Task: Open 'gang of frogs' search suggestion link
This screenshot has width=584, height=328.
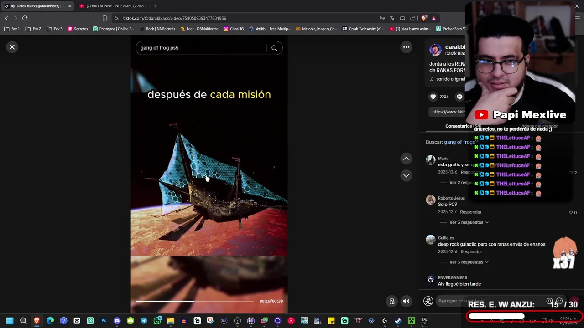Action: (459, 142)
